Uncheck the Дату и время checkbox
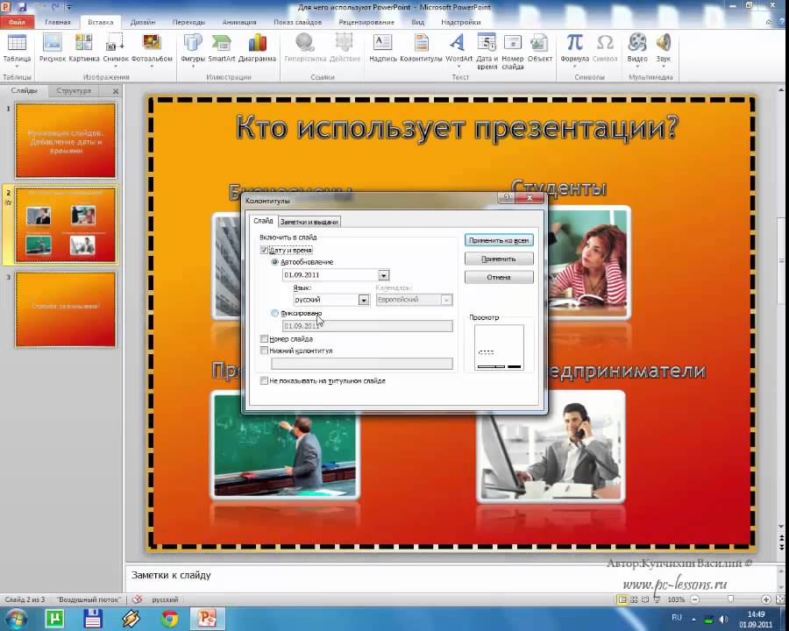Screen dimensions: 789x631 (x=264, y=250)
